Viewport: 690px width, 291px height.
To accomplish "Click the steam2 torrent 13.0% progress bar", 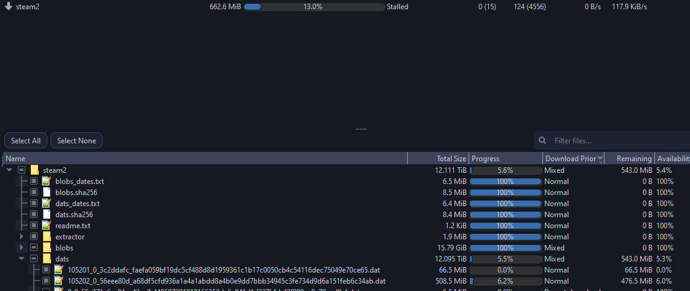I will click(x=314, y=7).
